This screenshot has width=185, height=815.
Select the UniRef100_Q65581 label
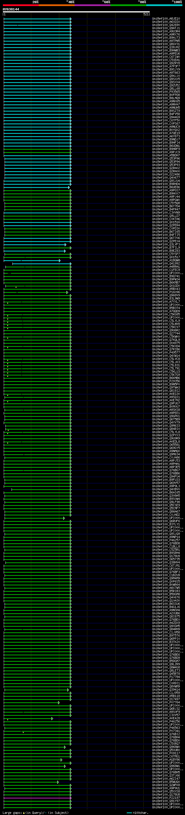point(166,445)
